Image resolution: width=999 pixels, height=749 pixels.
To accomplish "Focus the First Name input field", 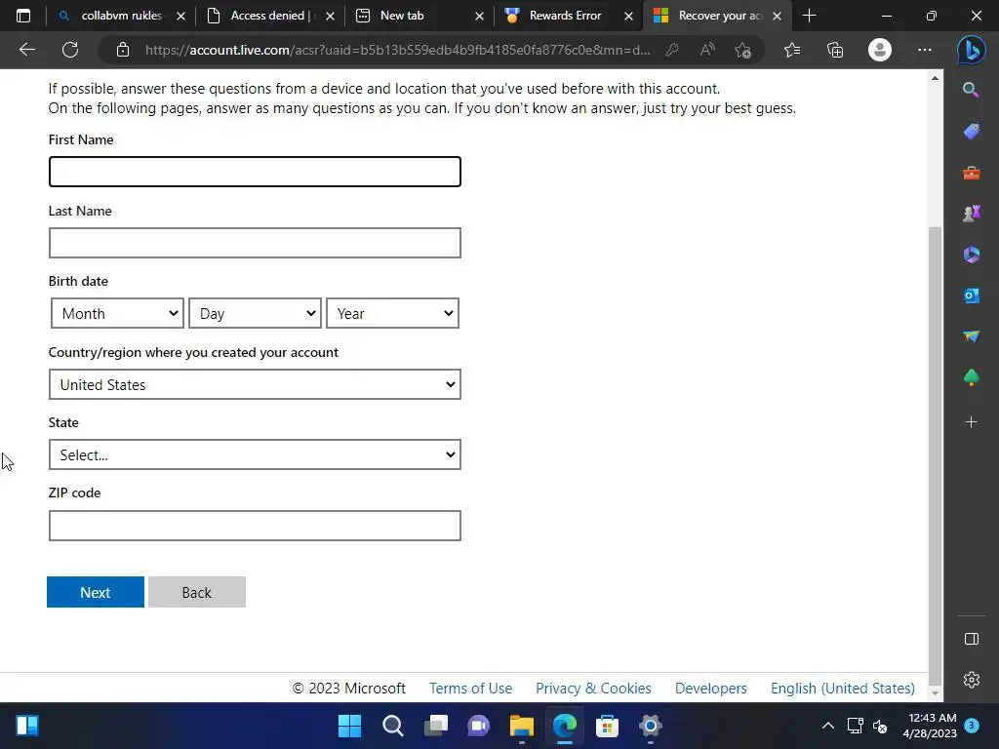I will point(255,172).
